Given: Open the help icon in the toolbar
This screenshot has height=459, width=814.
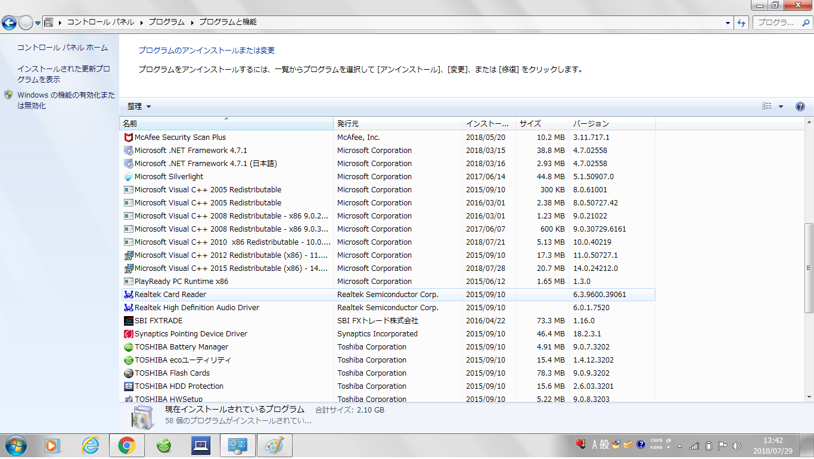Looking at the screenshot, I should [800, 107].
